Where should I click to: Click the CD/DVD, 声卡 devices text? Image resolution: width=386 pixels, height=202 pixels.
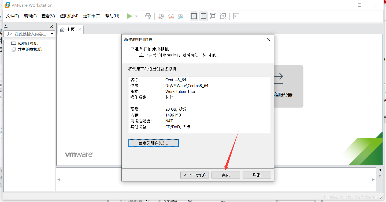(178, 127)
